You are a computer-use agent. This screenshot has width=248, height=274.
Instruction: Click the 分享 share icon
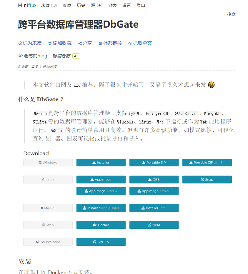(80, 43)
